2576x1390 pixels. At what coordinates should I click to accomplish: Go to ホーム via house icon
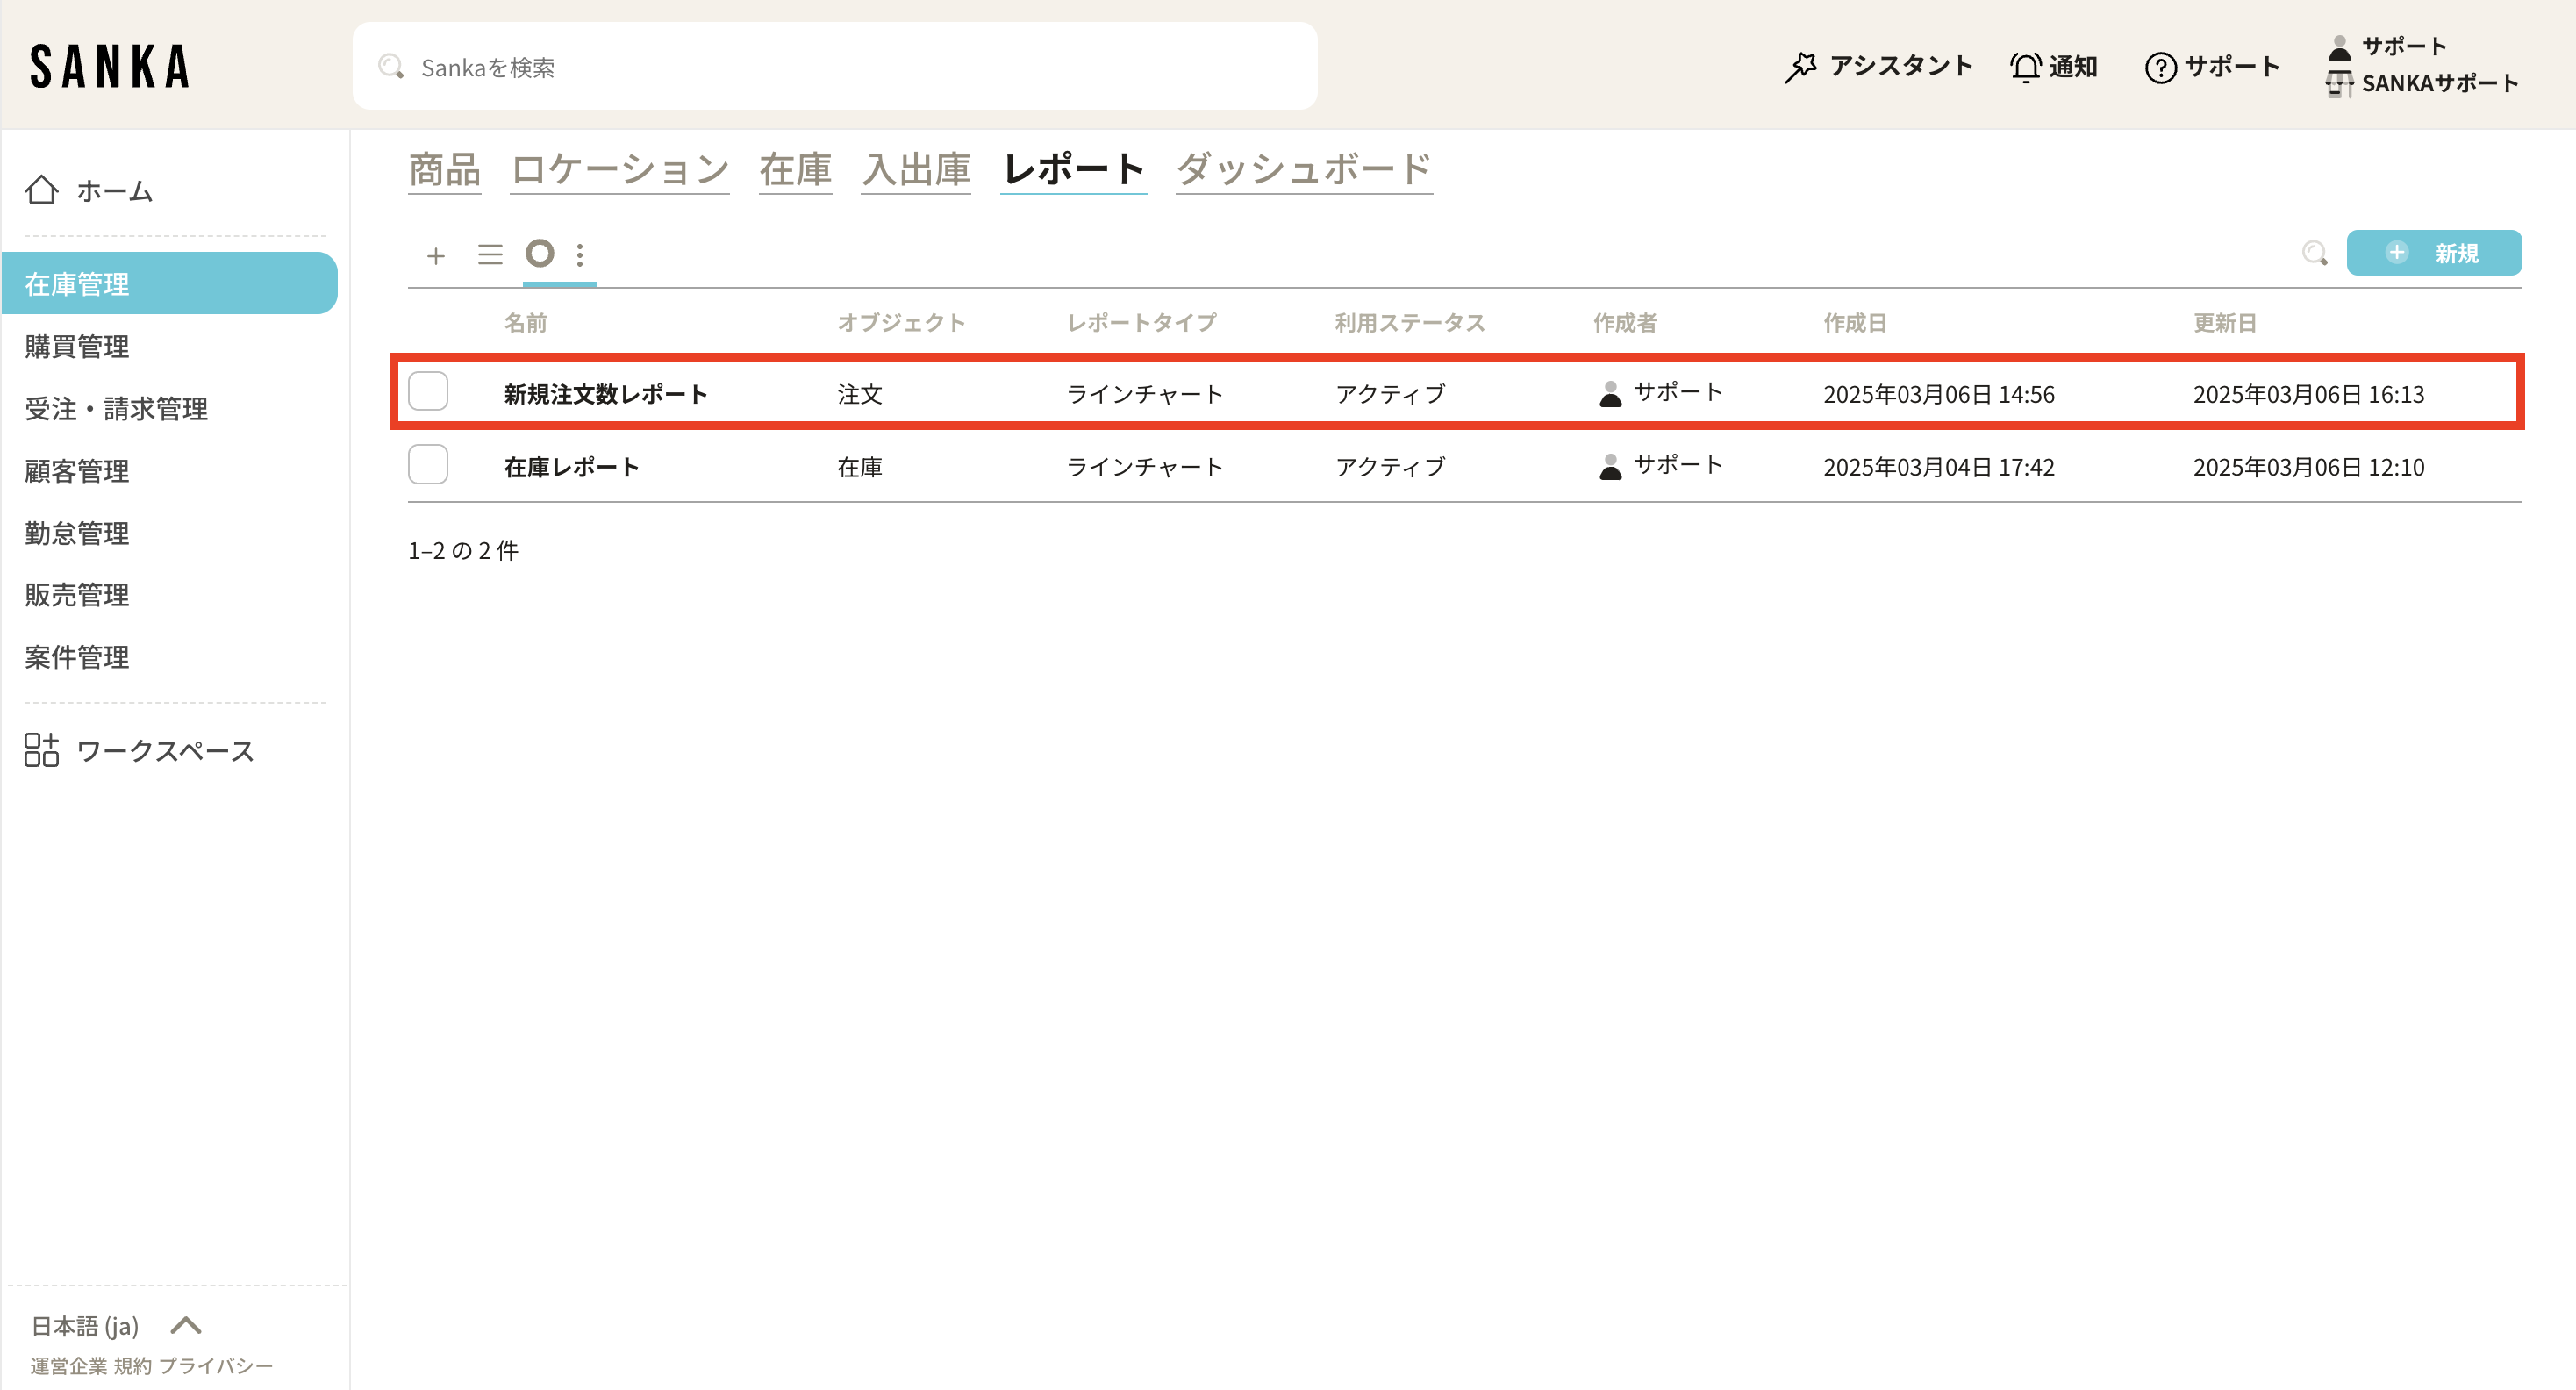(42, 190)
